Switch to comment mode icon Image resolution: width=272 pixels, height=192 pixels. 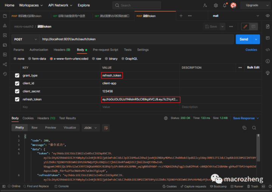click(253, 27)
